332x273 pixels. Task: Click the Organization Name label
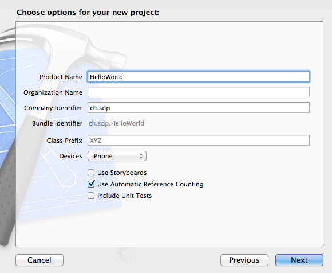click(53, 92)
